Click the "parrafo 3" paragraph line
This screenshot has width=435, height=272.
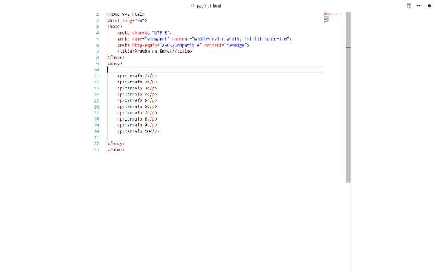(137, 88)
